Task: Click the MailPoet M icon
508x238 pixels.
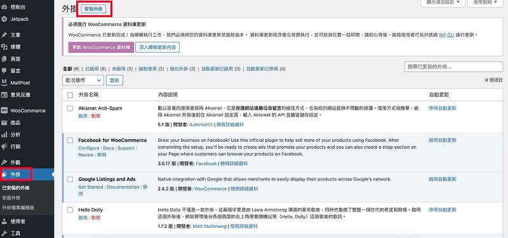Action: pyautogui.click(x=4, y=83)
